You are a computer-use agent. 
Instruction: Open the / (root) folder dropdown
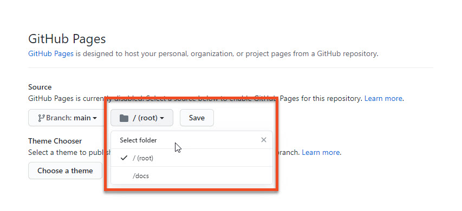coord(142,118)
